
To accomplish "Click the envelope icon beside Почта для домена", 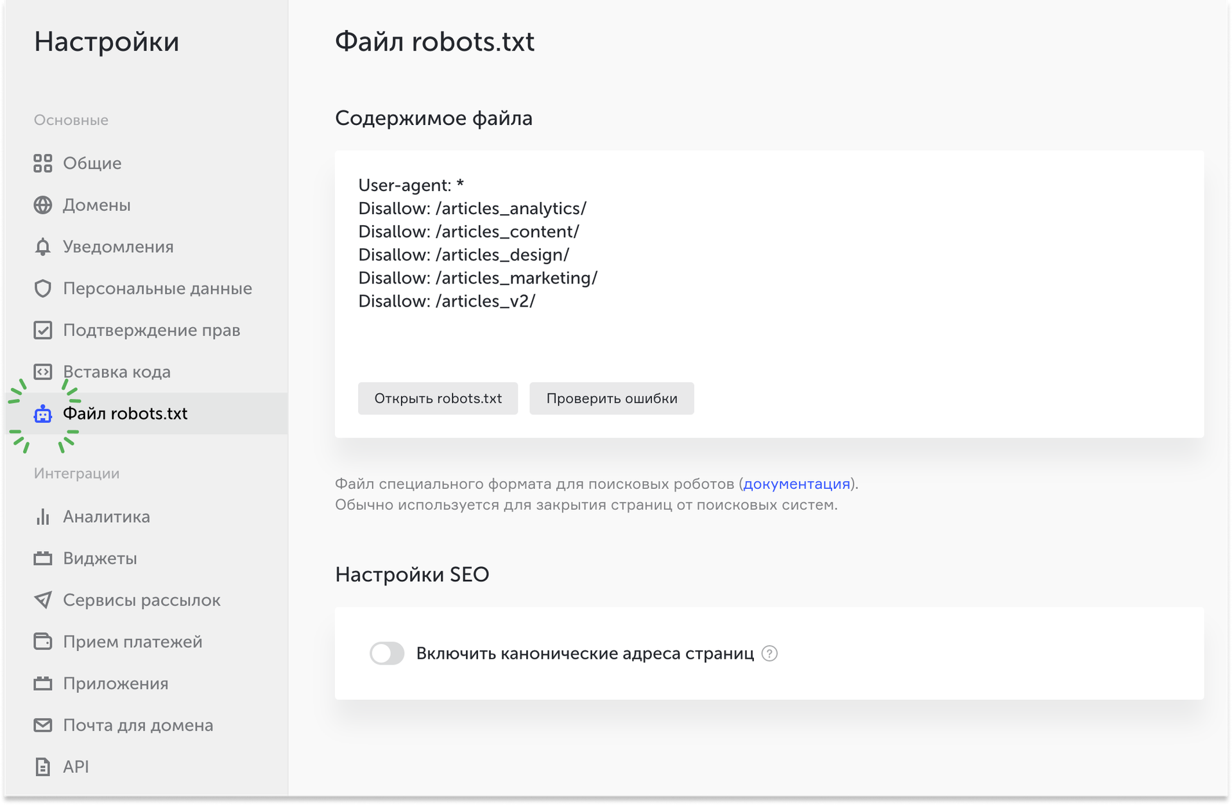I will (x=43, y=725).
